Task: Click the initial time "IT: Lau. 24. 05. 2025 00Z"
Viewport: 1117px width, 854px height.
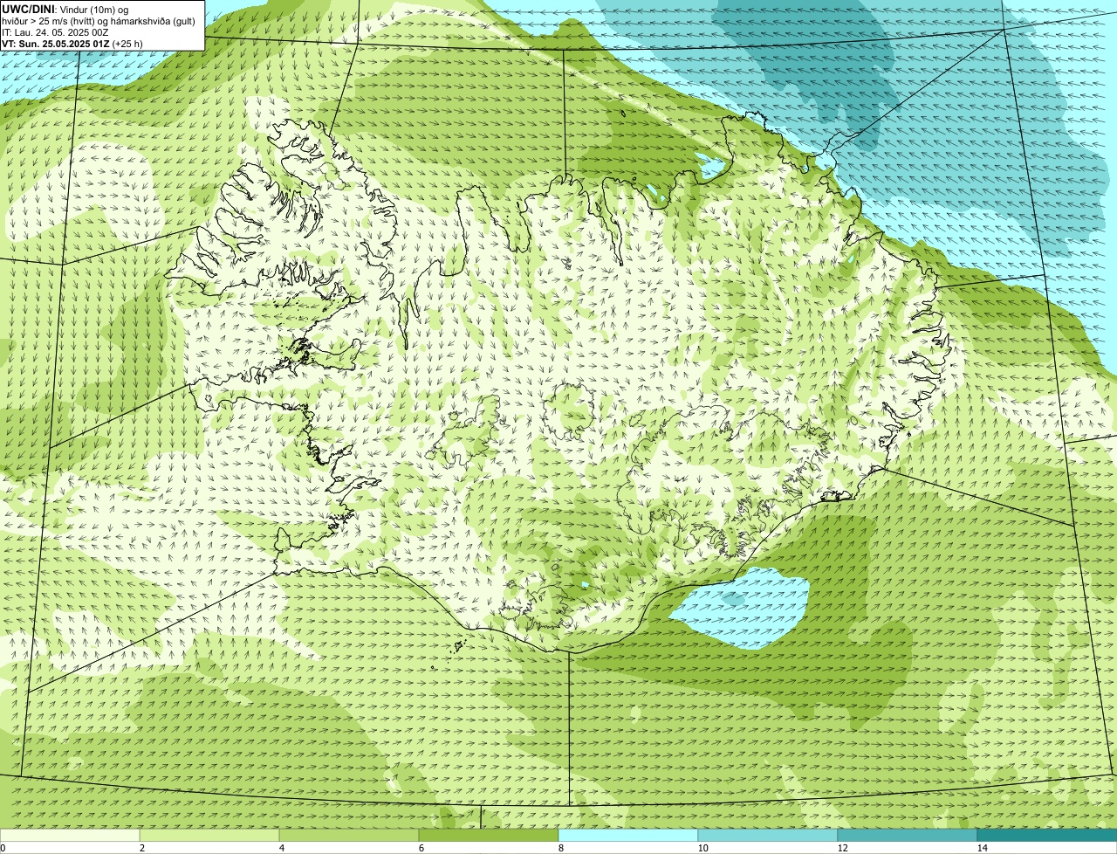Action: 55,31
